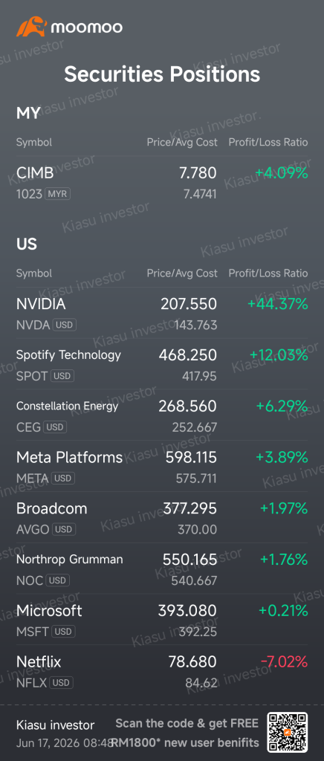This screenshot has width=324, height=761.
Task: Click the Profit/Loss Ratio header under US
Action: (268, 273)
